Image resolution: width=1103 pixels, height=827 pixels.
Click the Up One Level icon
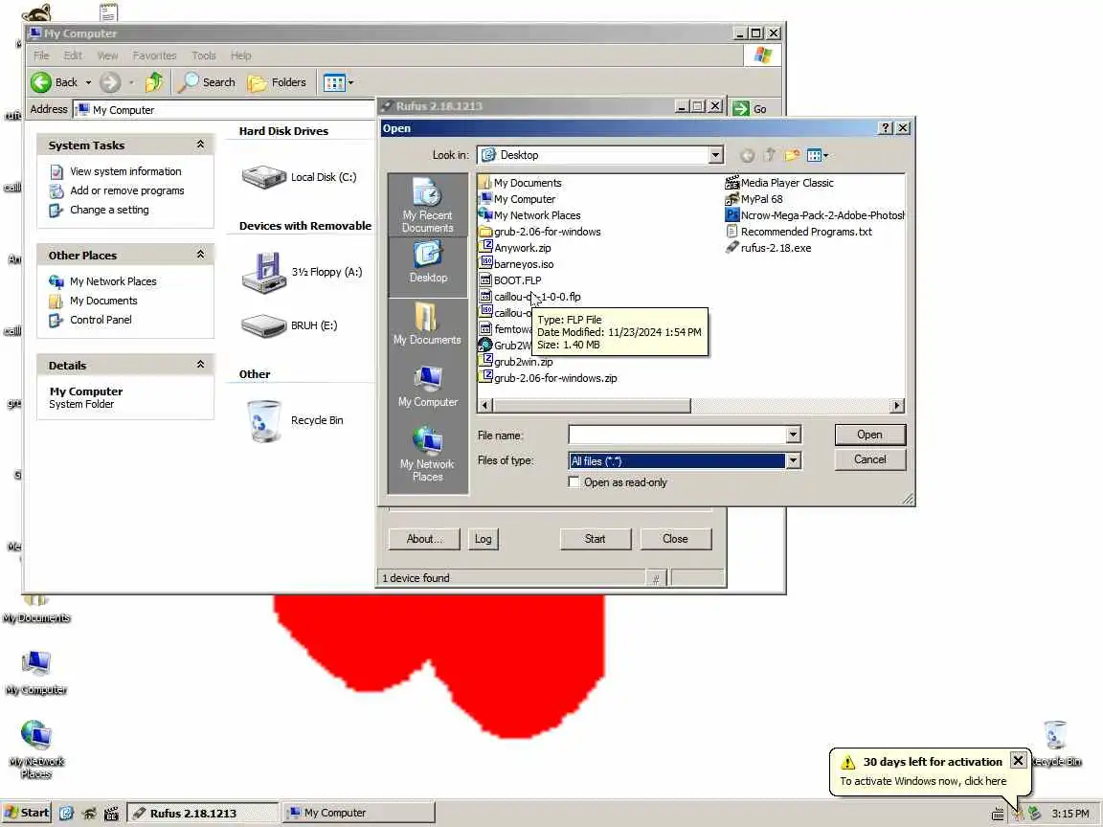tap(770, 155)
